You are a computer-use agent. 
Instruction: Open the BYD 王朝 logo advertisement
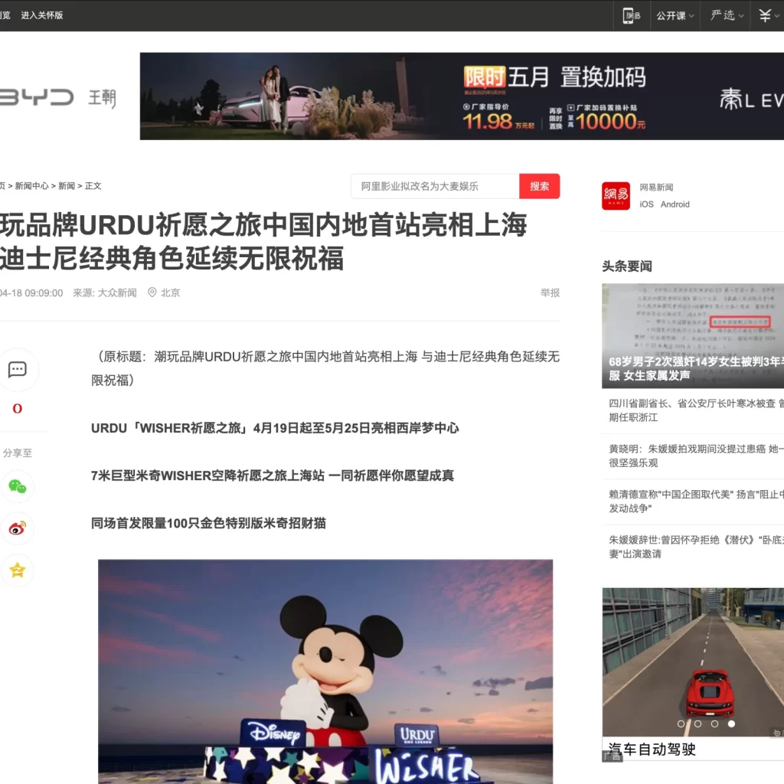click(x=58, y=98)
